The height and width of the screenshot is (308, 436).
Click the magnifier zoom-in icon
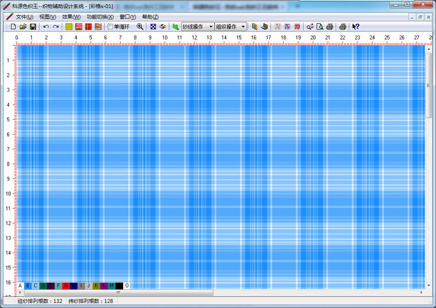click(140, 27)
